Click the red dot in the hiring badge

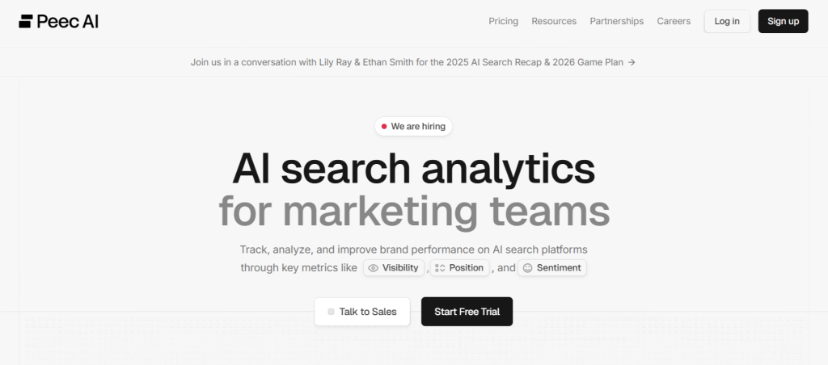(x=384, y=127)
